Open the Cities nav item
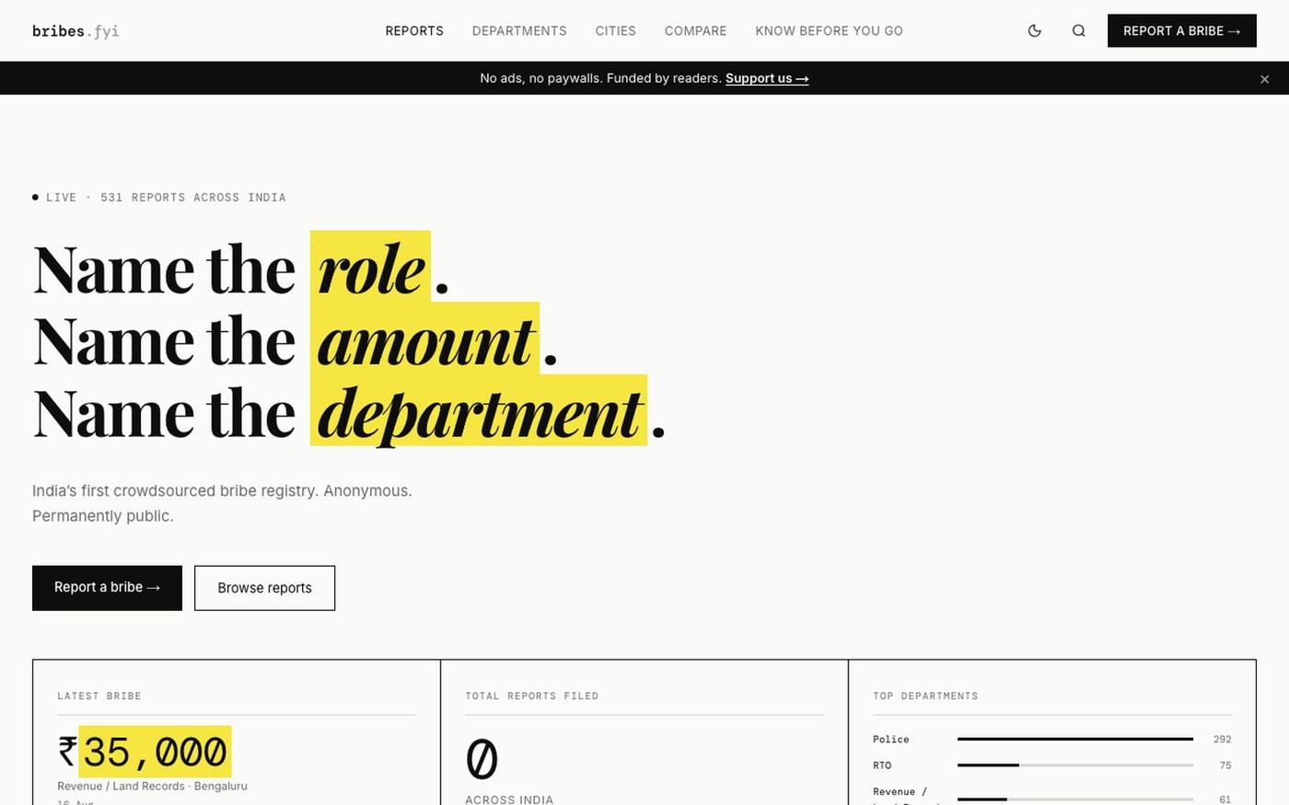Image resolution: width=1289 pixels, height=805 pixels. pos(615,30)
